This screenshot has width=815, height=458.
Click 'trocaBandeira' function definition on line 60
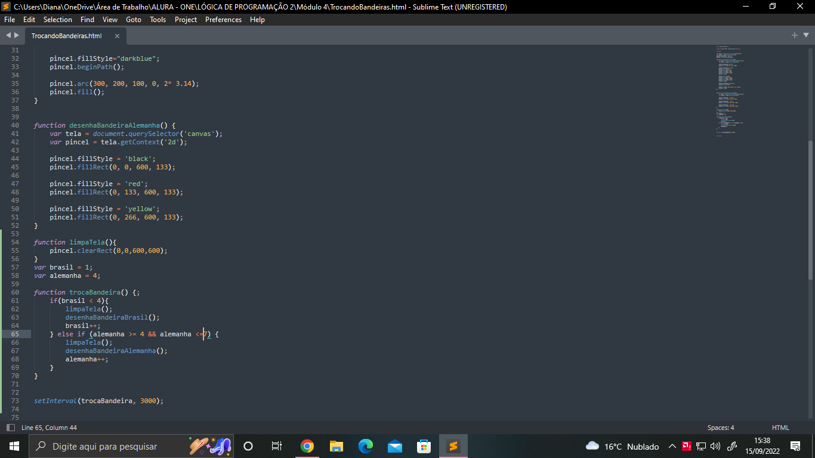pyautogui.click(x=95, y=292)
